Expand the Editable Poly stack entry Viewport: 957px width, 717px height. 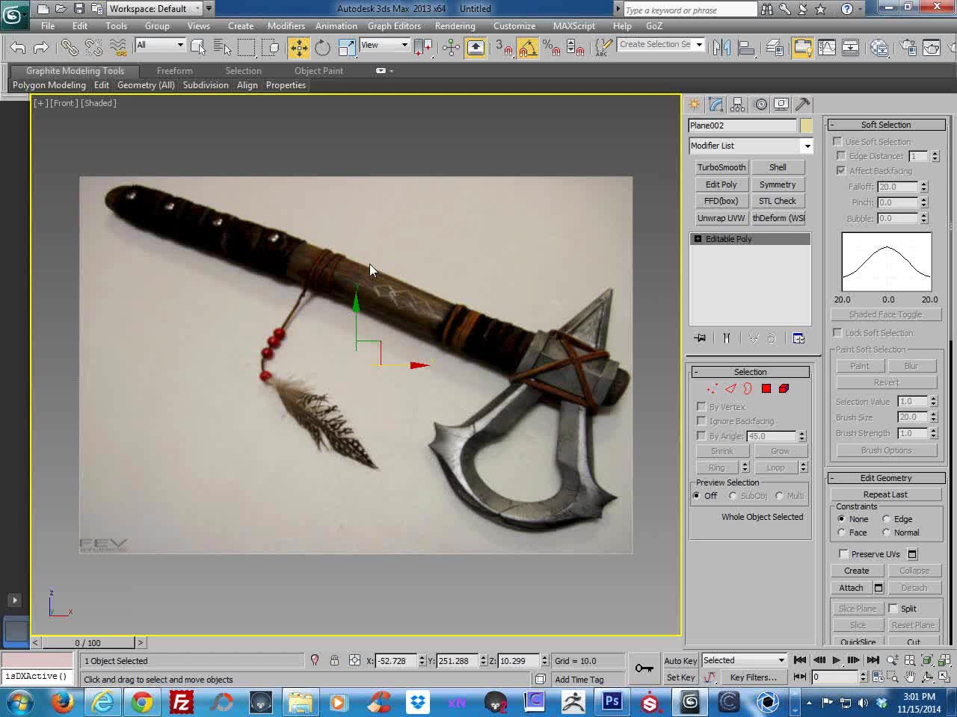click(698, 239)
